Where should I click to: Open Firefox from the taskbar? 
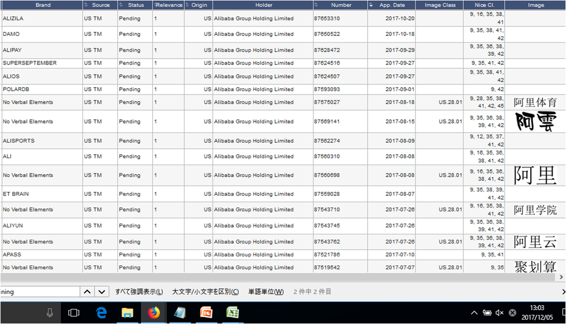[x=153, y=312]
